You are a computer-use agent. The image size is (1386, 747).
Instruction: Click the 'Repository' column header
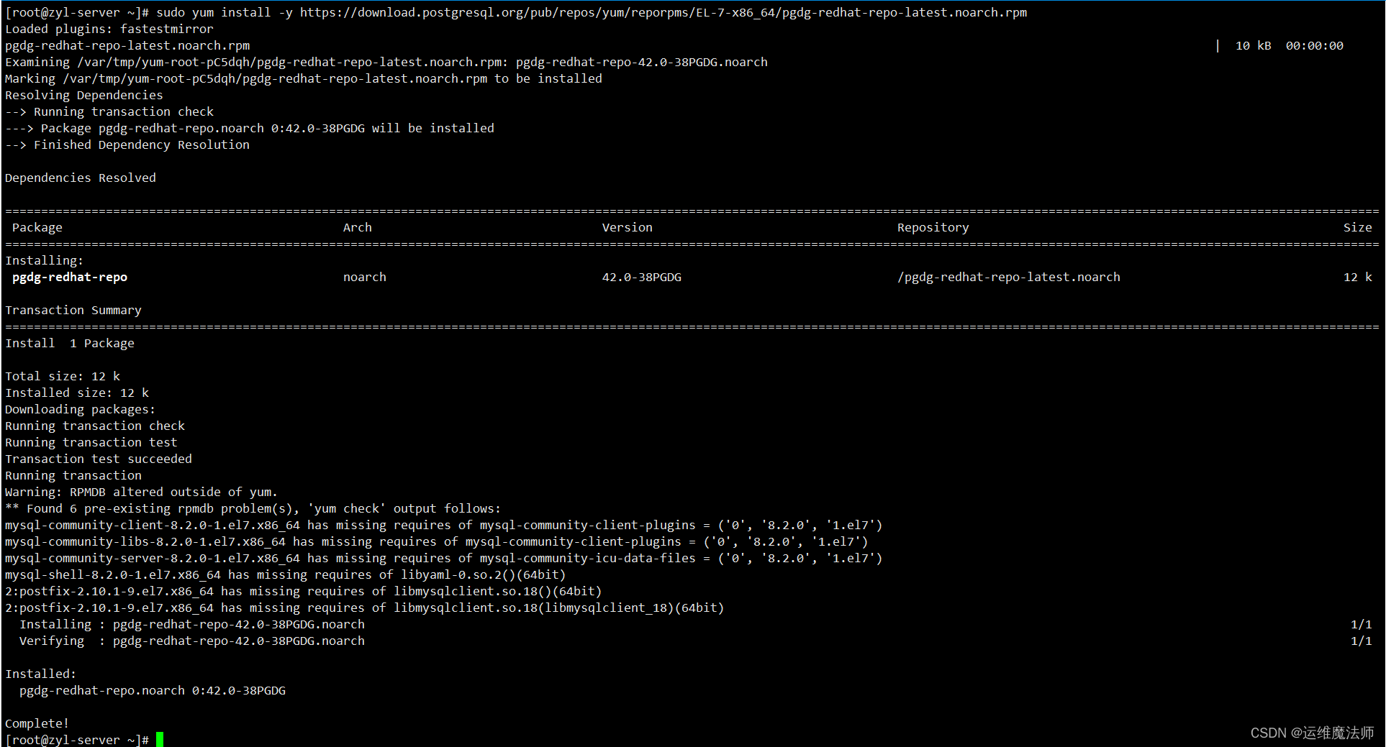(933, 227)
